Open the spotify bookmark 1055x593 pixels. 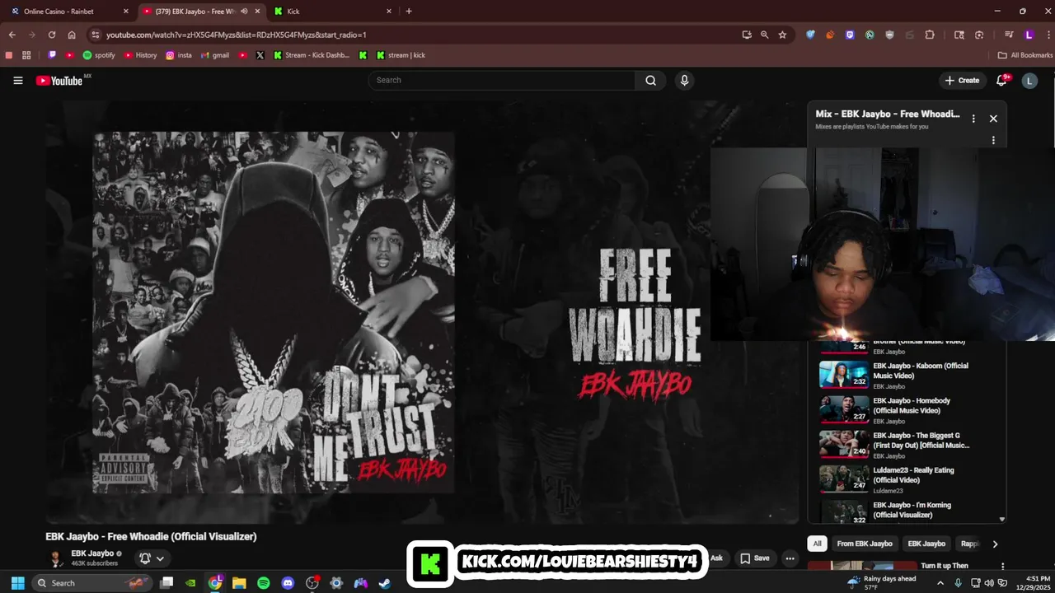[x=99, y=55]
